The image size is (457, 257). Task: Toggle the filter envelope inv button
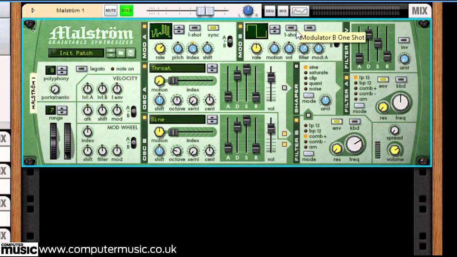[404, 40]
